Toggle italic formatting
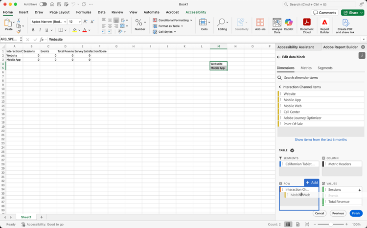The image size is (367, 228). pyautogui.click(x=40, y=30)
